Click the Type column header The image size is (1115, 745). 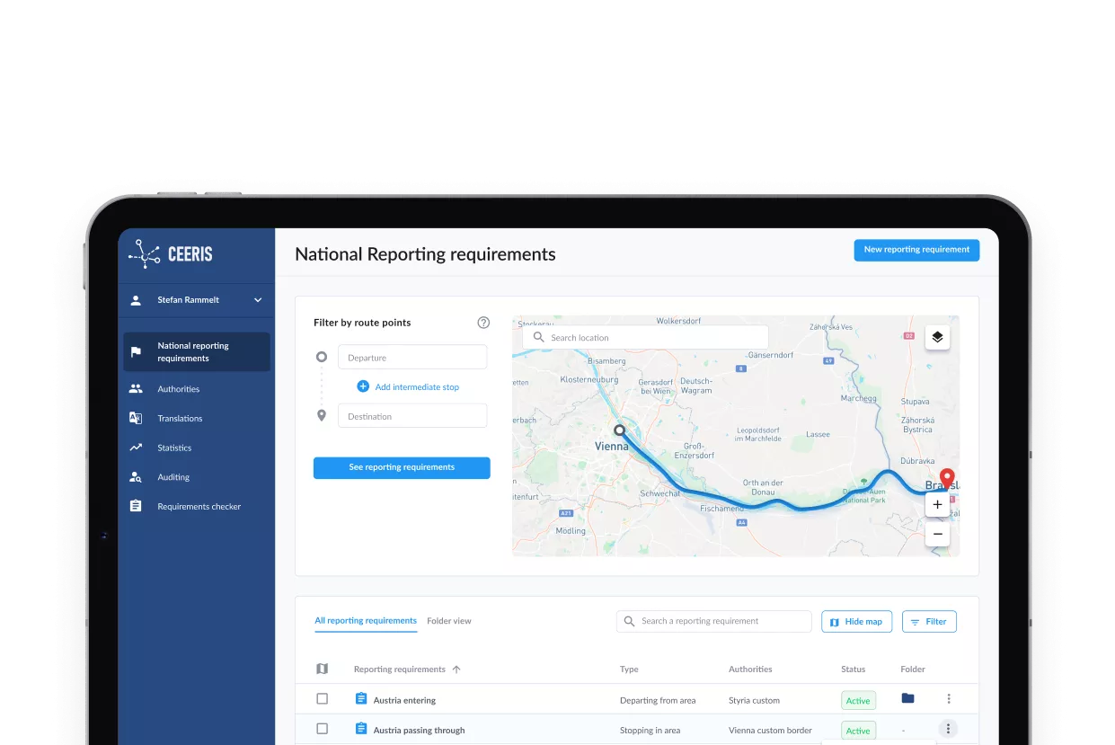(x=629, y=670)
